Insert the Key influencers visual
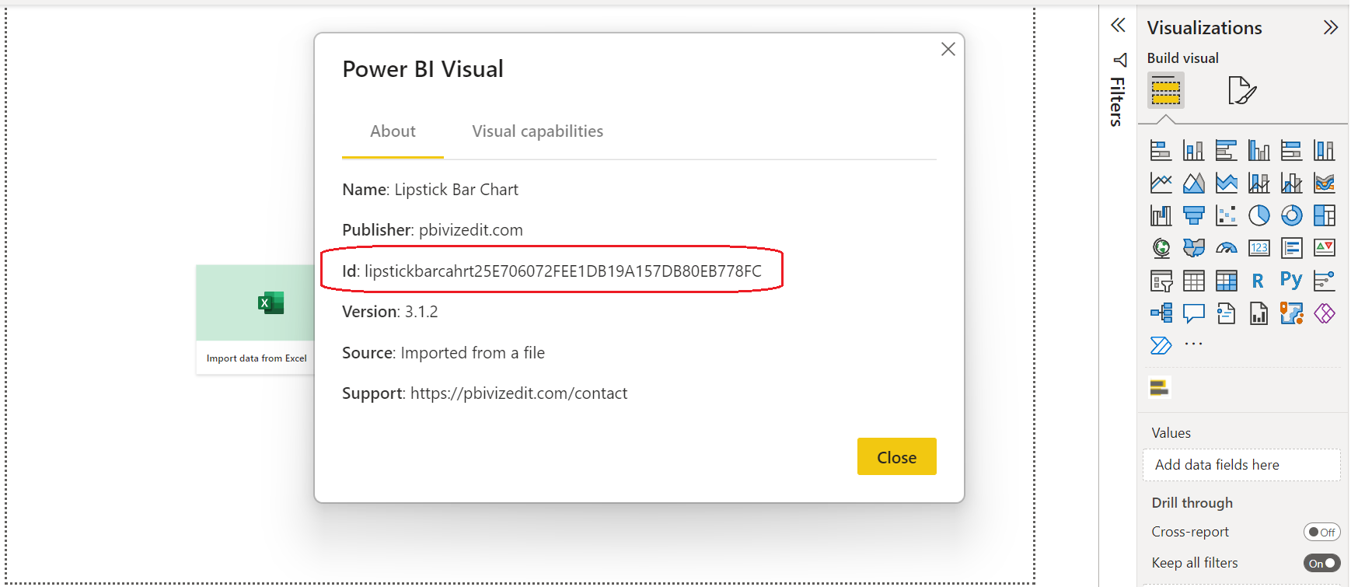The image size is (1351, 587). pos(1324,281)
